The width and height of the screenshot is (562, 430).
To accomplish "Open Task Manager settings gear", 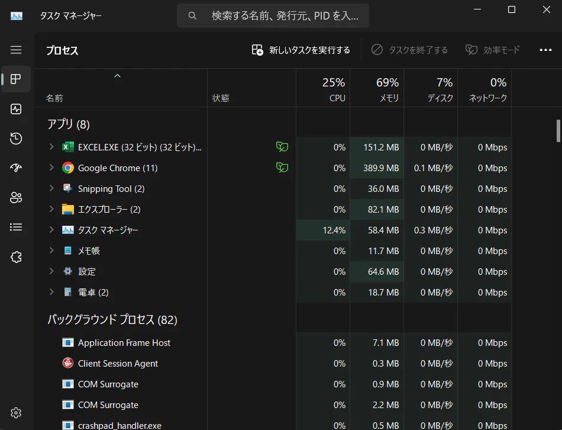I will tap(16, 413).
